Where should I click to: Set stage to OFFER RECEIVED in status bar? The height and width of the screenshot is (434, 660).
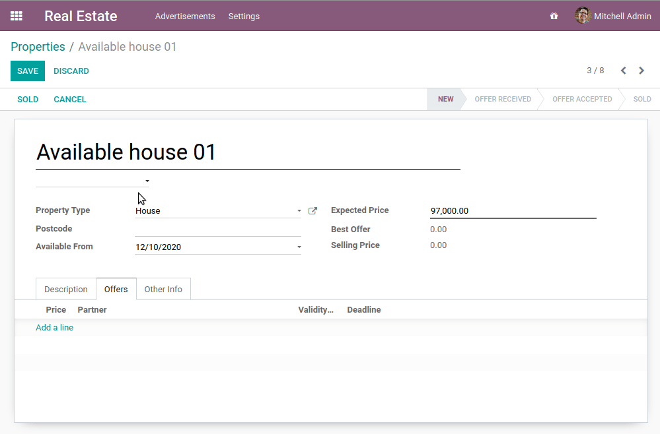pos(503,99)
